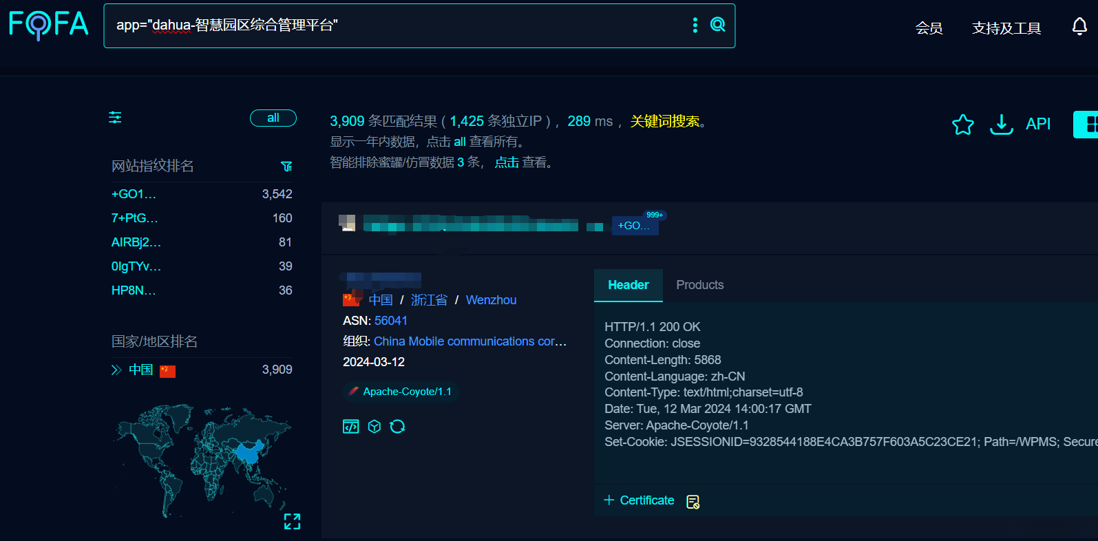
Task: Click the all link to view all data
Action: [460, 142]
